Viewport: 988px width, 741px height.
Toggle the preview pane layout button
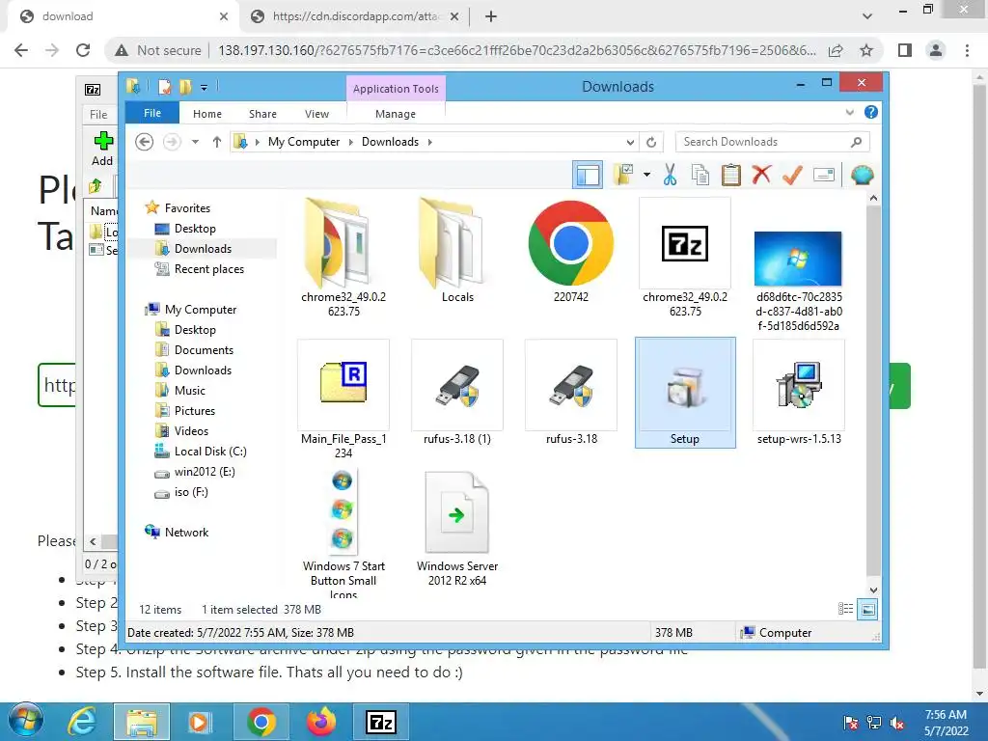pyautogui.click(x=588, y=175)
